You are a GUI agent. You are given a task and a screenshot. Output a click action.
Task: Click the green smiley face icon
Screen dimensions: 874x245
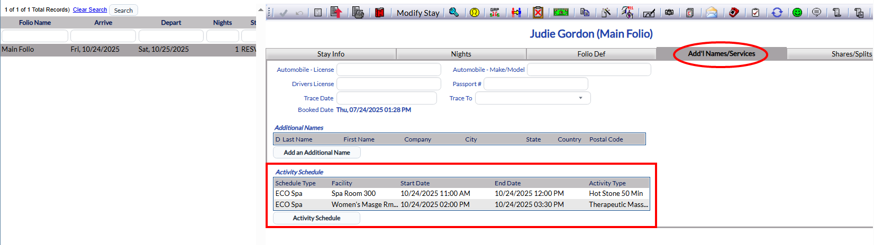[x=797, y=12]
